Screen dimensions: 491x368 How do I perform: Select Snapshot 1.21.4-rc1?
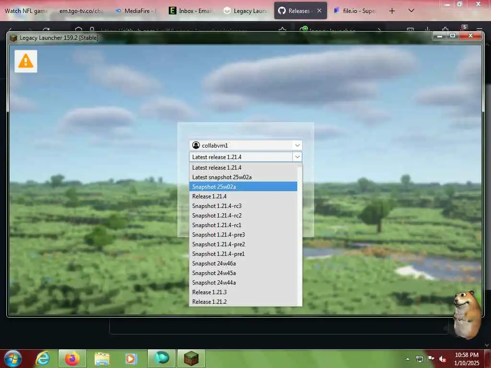coord(243,225)
